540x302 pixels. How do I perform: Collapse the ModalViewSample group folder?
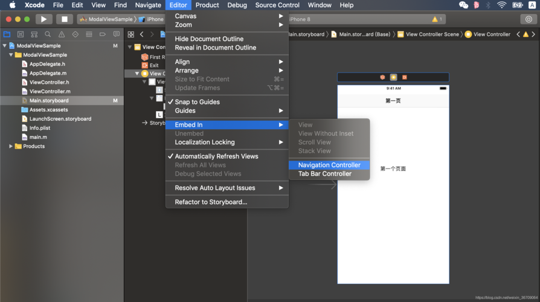pos(11,55)
